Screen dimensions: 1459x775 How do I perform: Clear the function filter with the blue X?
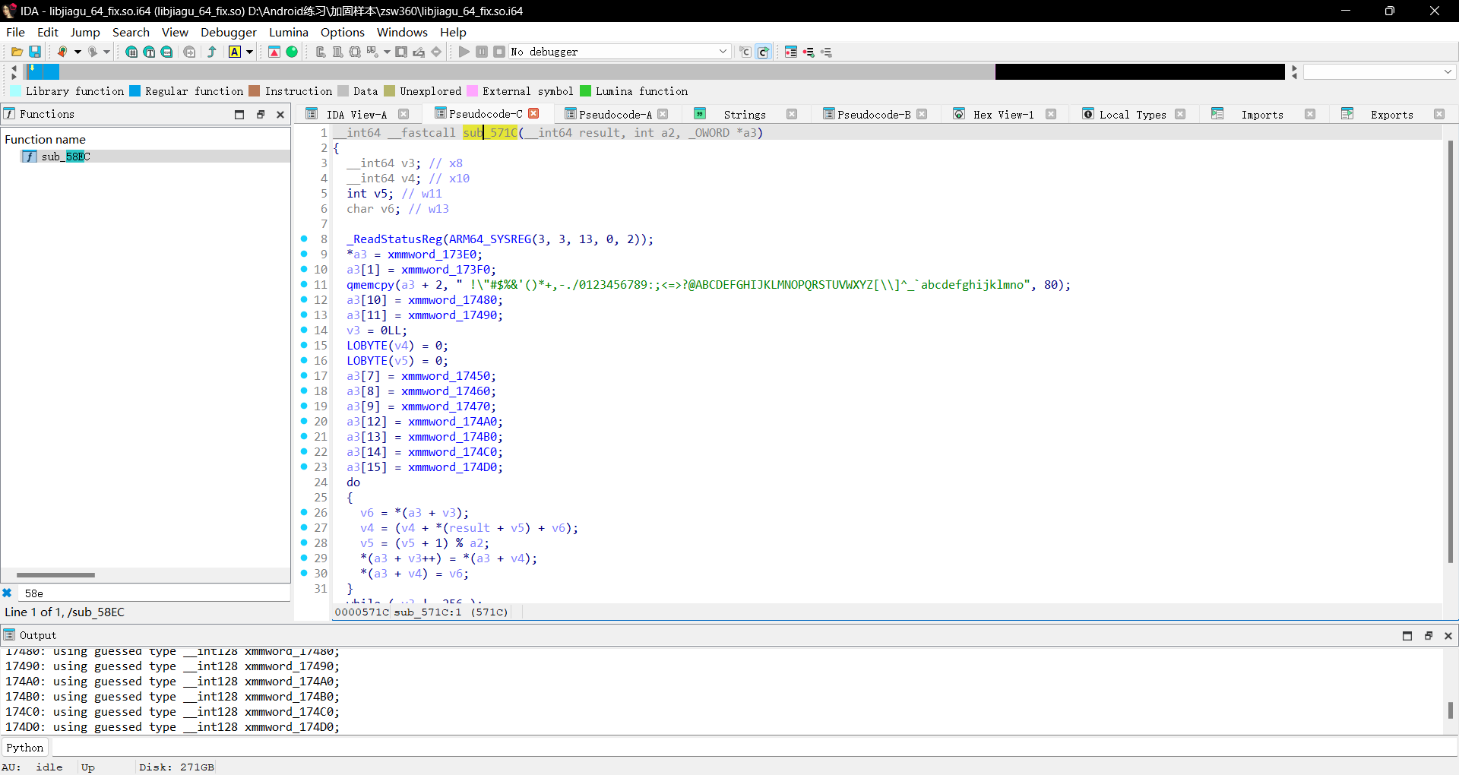pyautogui.click(x=8, y=593)
